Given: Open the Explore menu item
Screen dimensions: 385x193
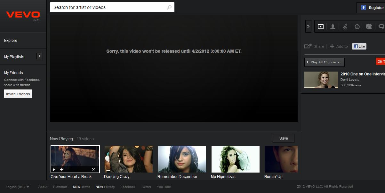Looking at the screenshot, I should pos(11,41).
